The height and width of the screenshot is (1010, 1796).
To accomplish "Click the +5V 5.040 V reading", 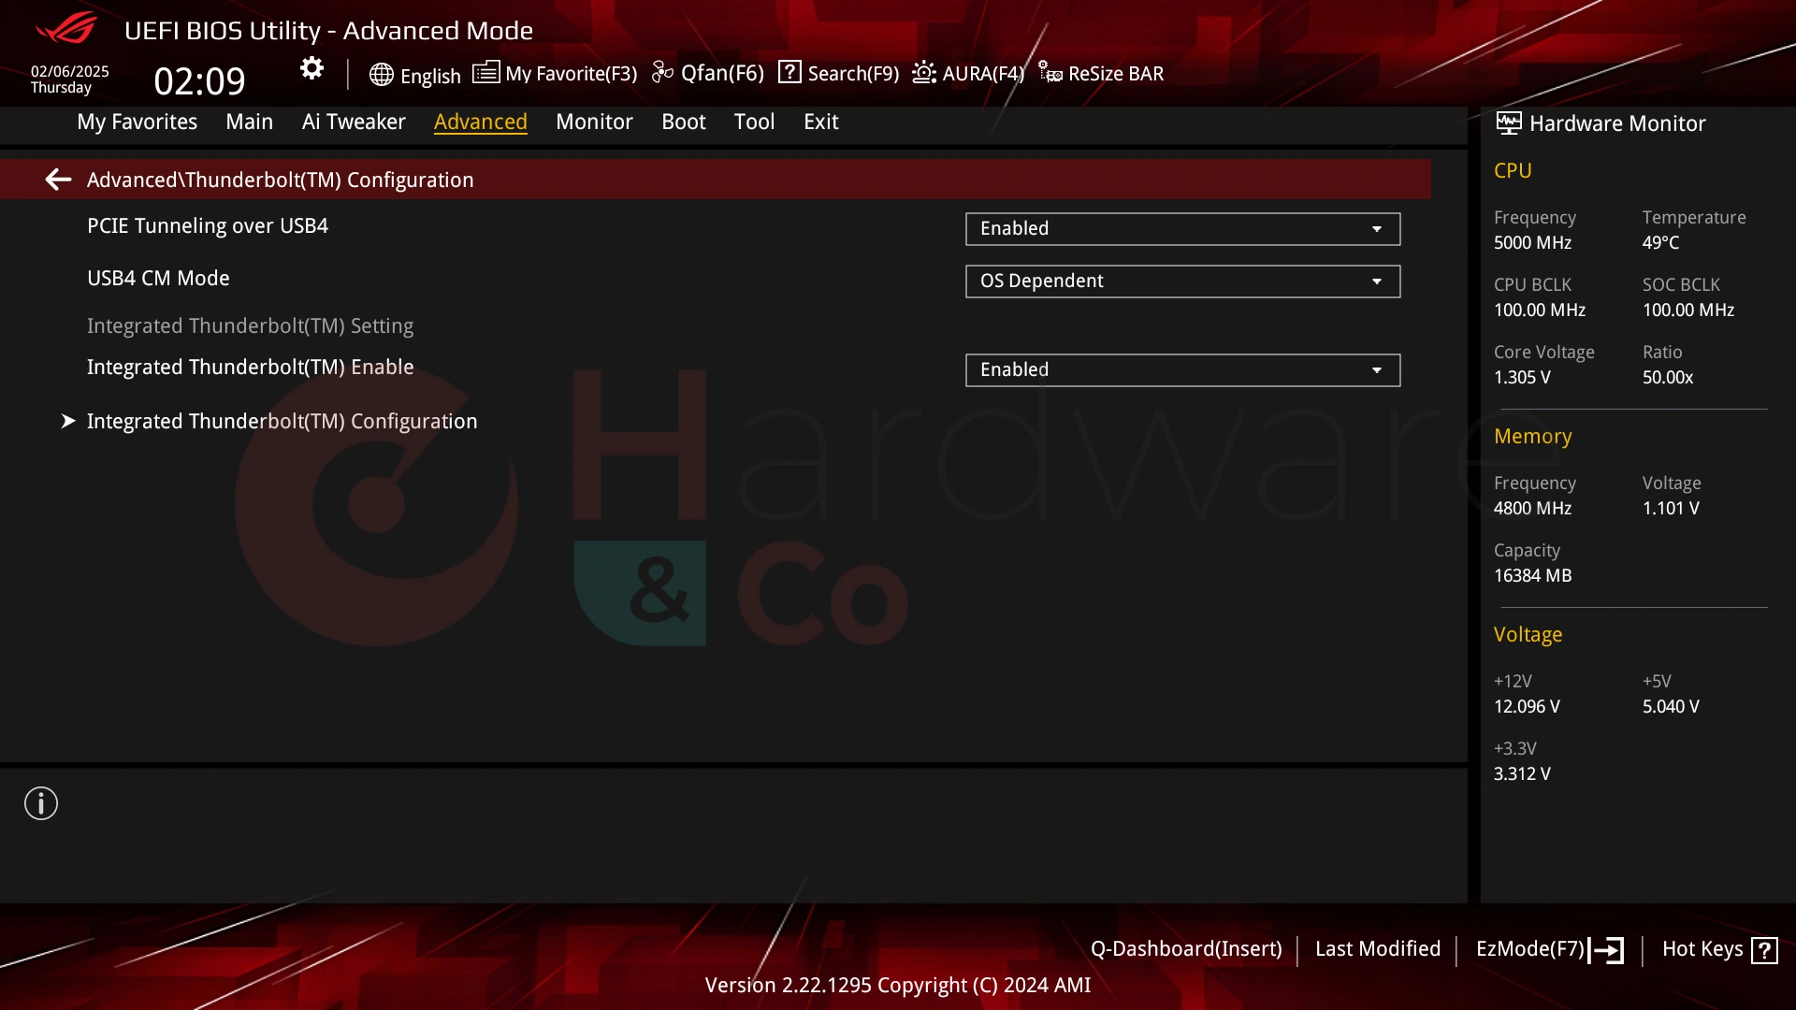I will [1671, 706].
